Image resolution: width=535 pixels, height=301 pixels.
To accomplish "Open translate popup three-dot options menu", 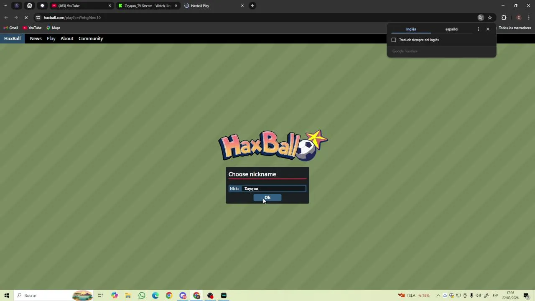I will click(x=479, y=29).
